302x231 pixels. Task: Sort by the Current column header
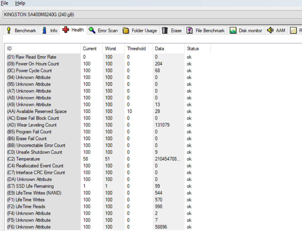(91, 49)
